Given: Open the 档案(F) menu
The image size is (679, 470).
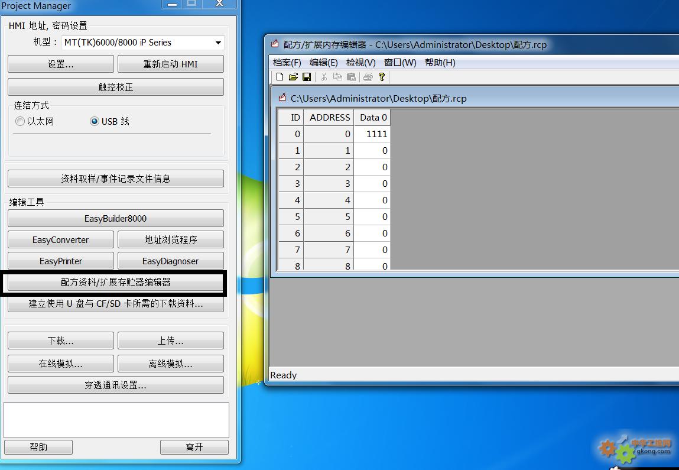Looking at the screenshot, I should 287,63.
